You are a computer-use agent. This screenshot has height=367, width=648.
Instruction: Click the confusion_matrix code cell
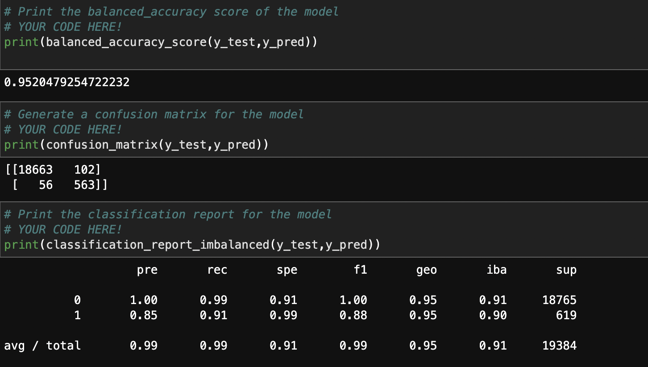(x=134, y=144)
